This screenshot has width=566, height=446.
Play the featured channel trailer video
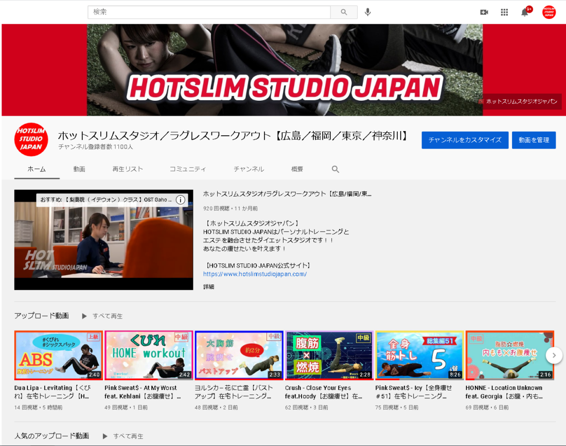coord(103,240)
